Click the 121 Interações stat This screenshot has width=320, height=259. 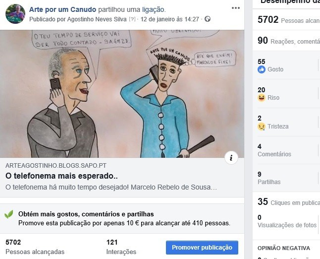coord(121,247)
